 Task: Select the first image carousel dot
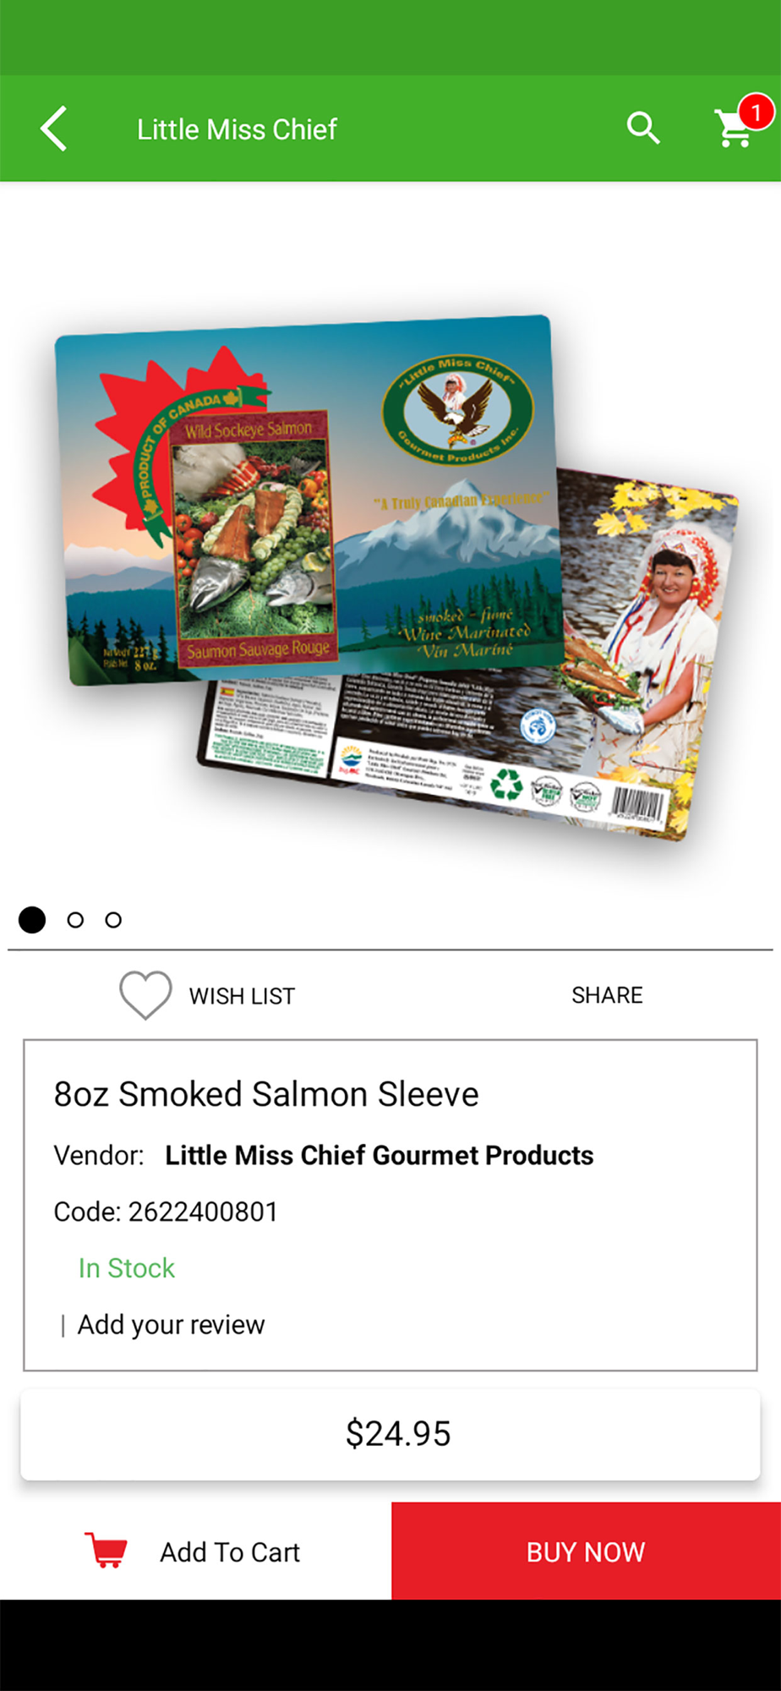pyautogui.click(x=32, y=919)
